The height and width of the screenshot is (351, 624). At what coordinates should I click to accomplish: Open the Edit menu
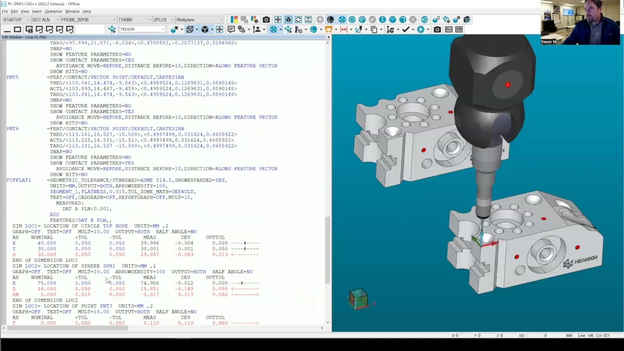[x=14, y=11]
